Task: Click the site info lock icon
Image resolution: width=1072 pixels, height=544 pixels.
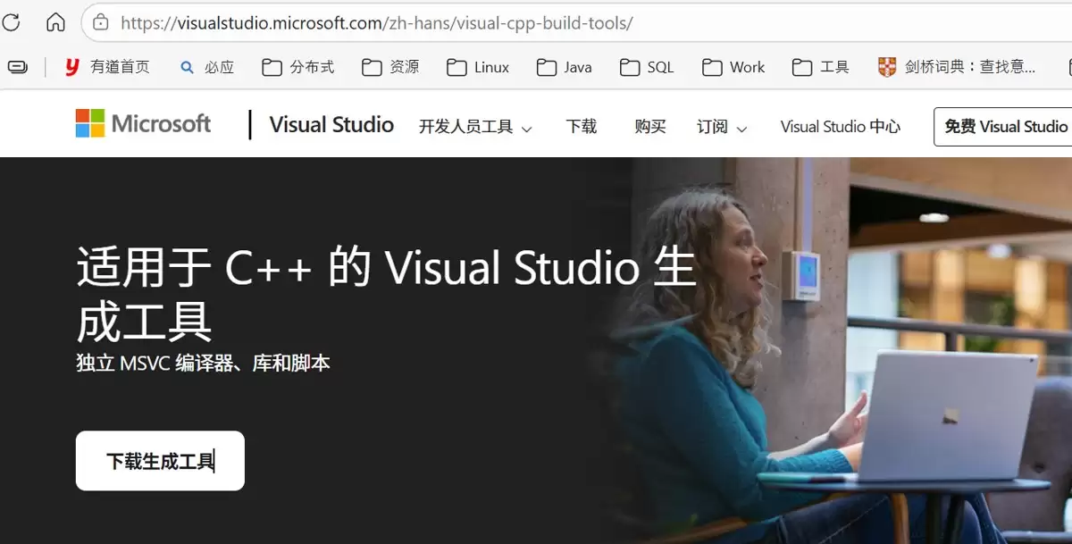Action: point(101,22)
